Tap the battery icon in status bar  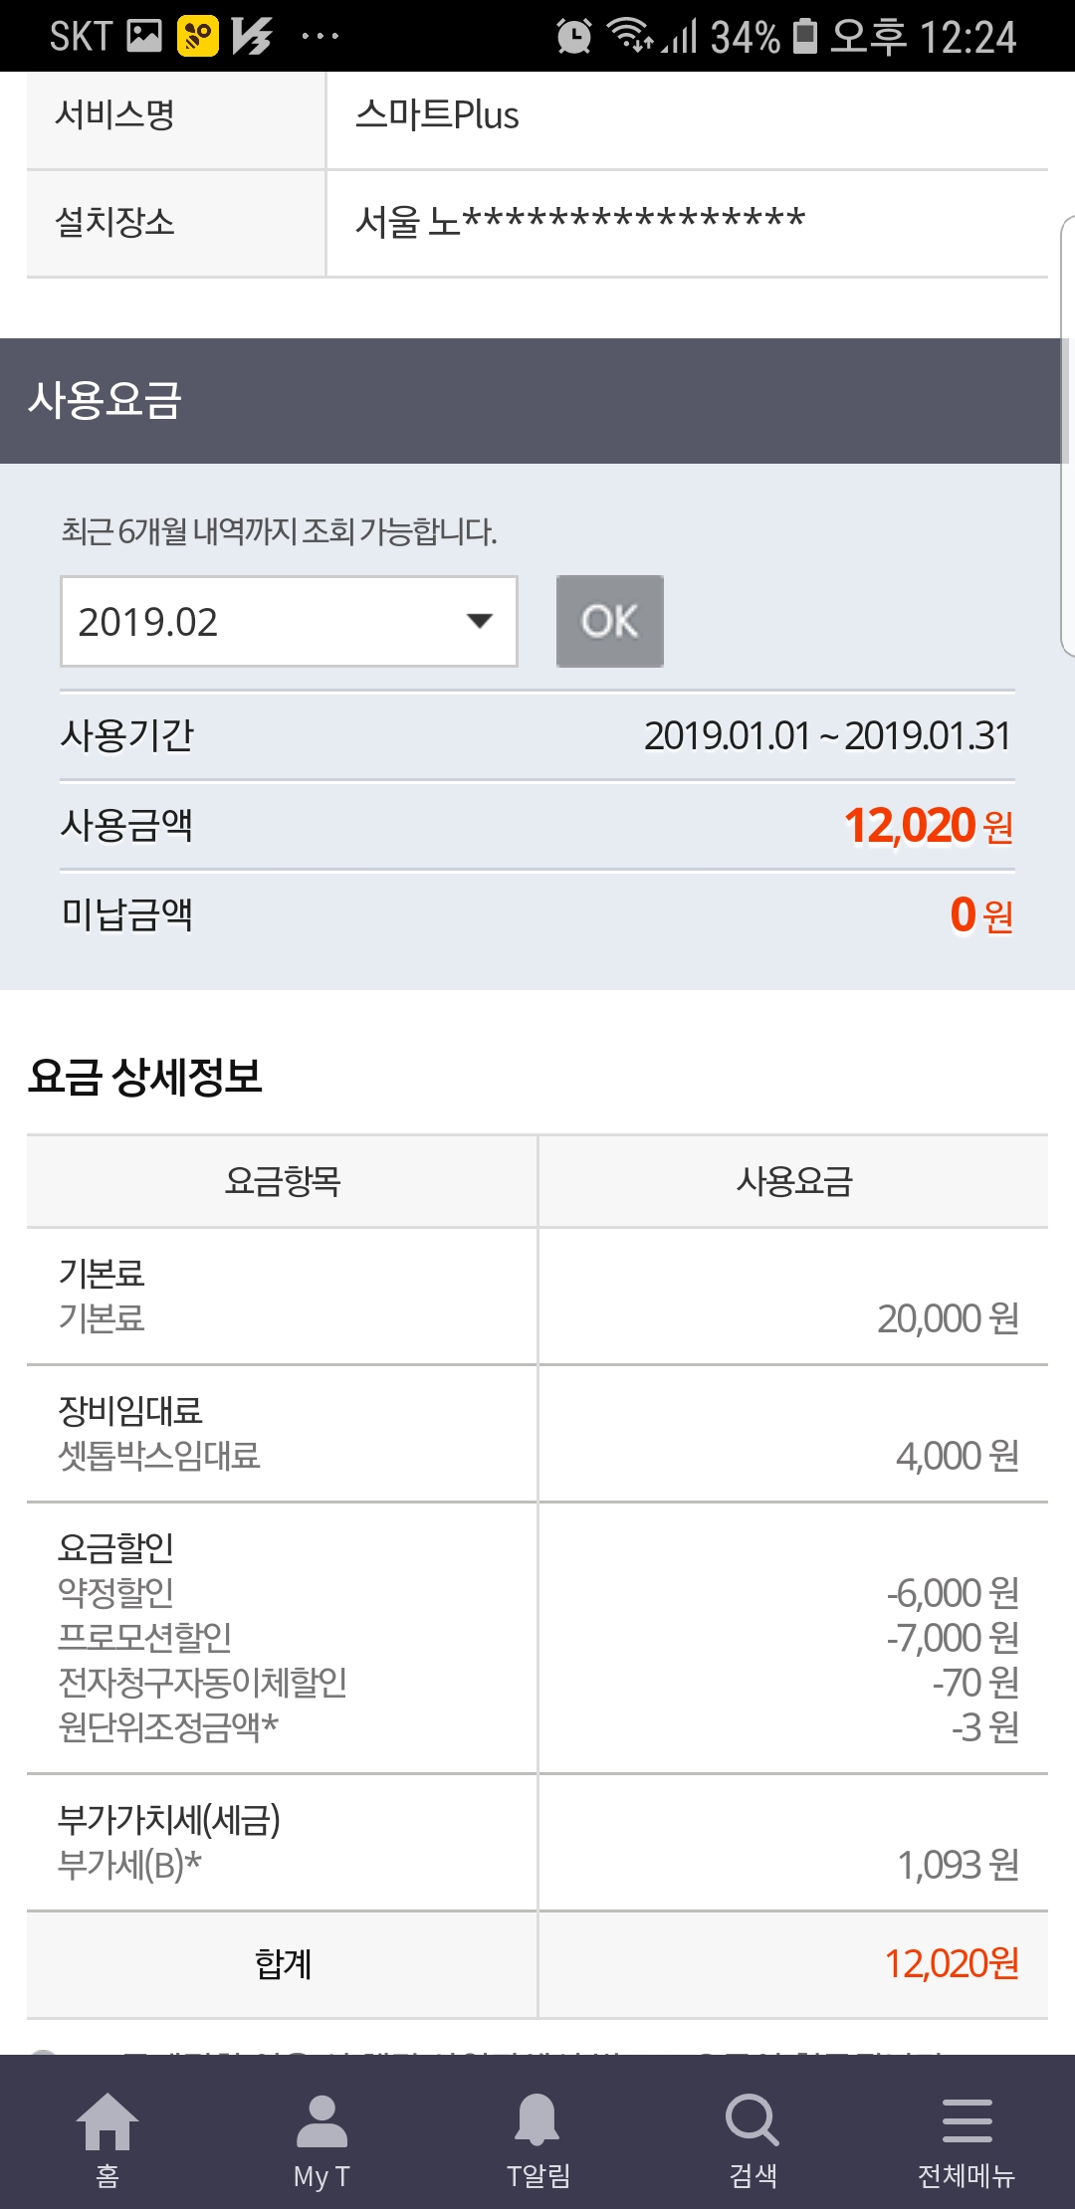[805, 37]
